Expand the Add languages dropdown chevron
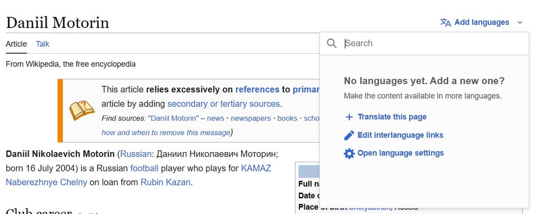The image size is (535, 214). (x=519, y=22)
